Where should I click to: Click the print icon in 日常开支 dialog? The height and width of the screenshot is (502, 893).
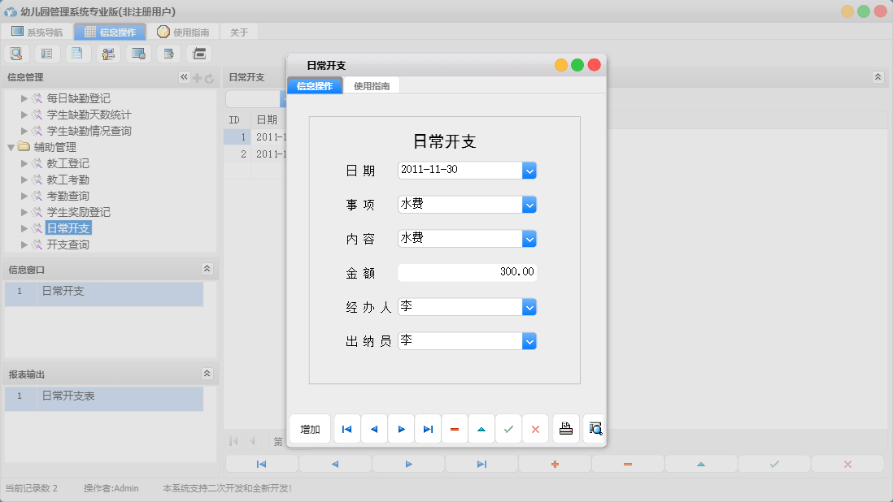[x=566, y=429]
